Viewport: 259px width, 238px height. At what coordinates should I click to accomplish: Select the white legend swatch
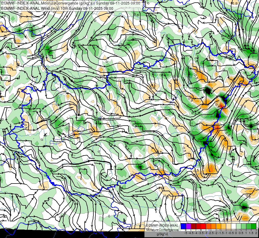[234, 226]
